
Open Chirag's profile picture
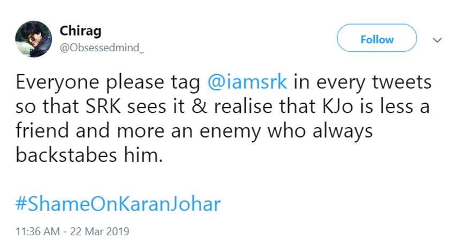[x=33, y=40]
